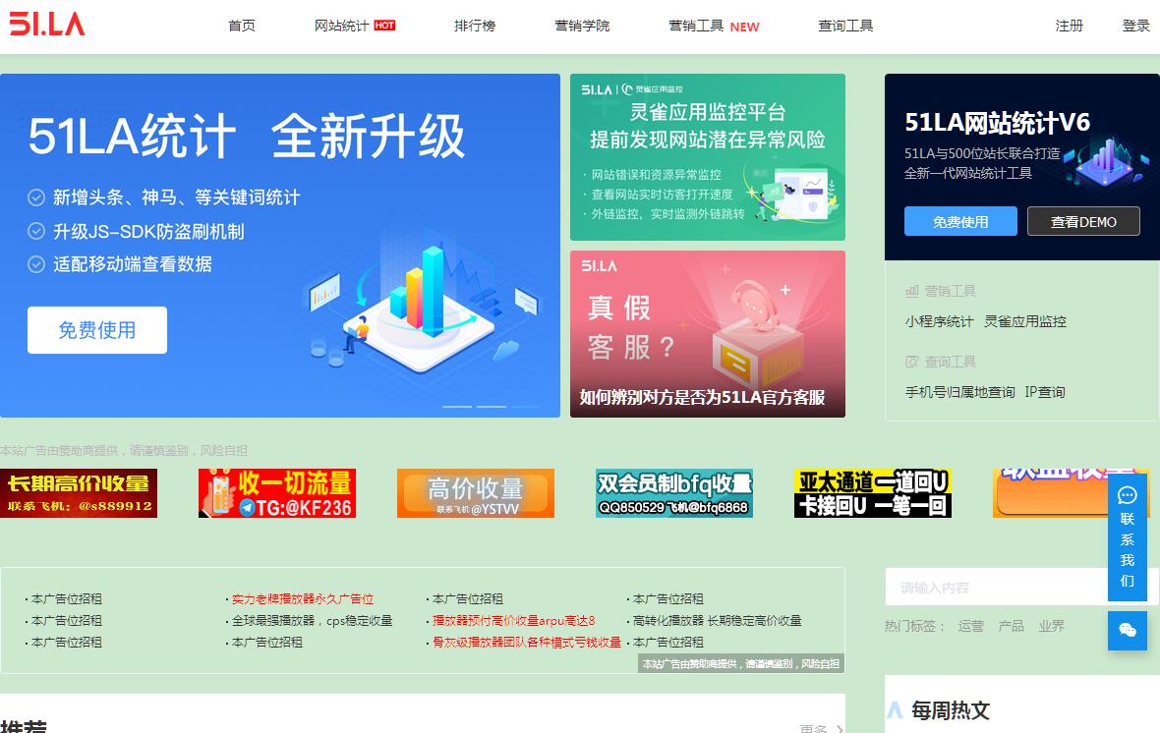Click the 真假客服 pink banner
The image size is (1160, 733).
[708, 334]
